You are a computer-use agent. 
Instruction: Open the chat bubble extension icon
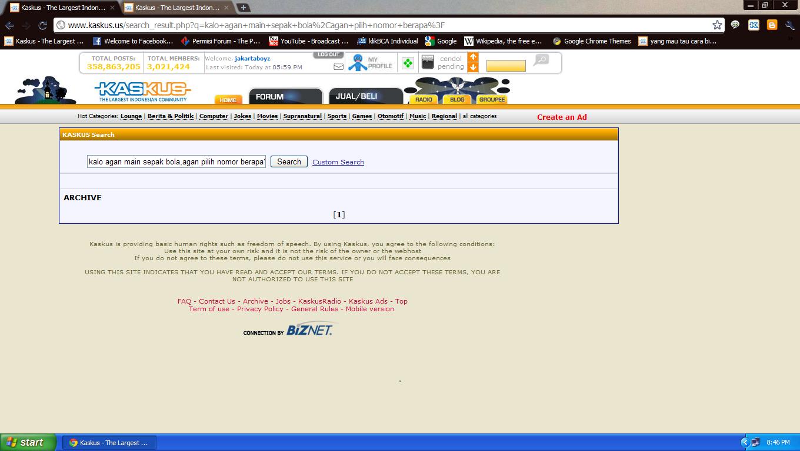735,25
